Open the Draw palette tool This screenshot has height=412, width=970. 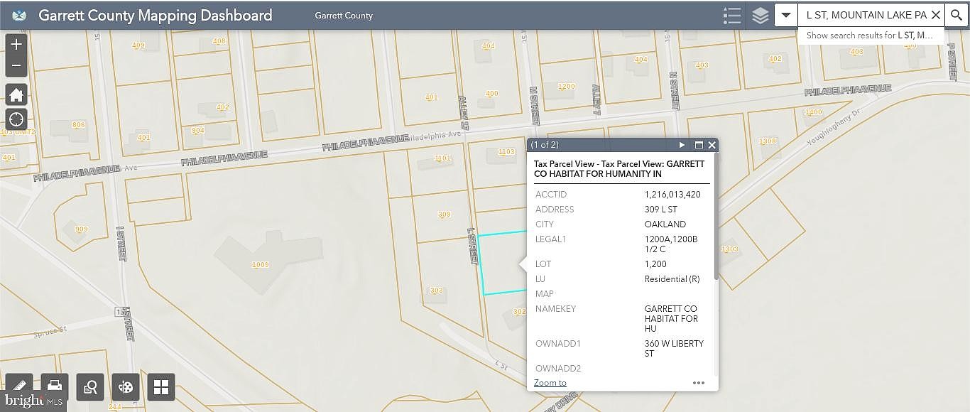pyautogui.click(x=126, y=386)
